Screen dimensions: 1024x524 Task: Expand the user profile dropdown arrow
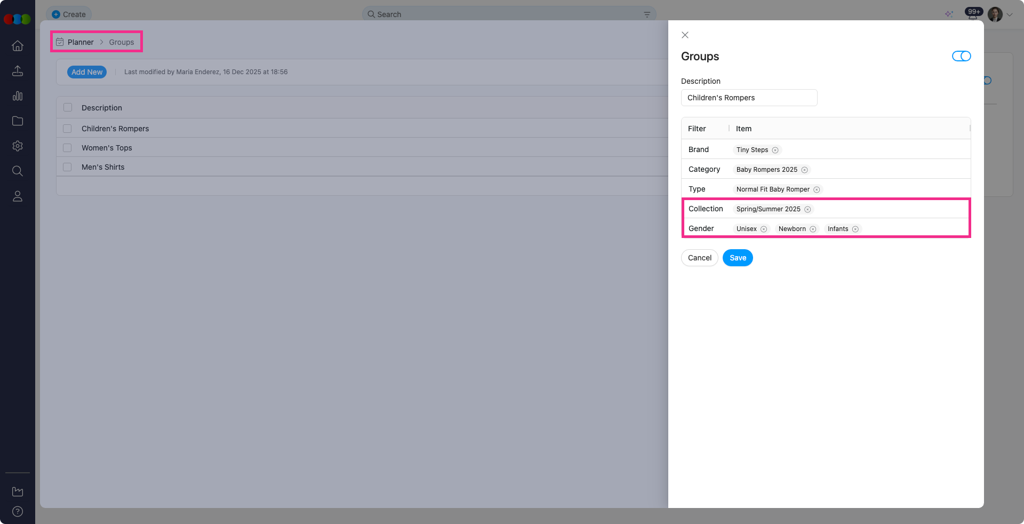click(x=1010, y=15)
